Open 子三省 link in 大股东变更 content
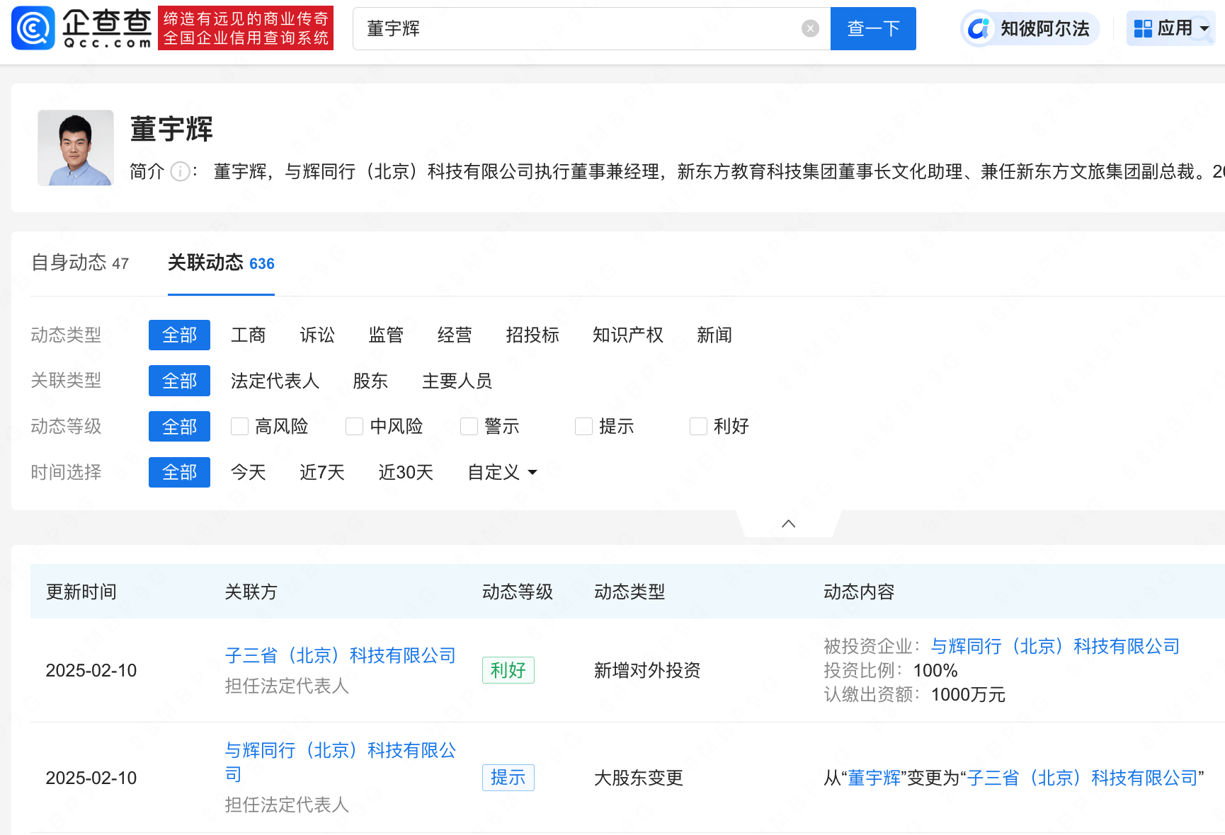The width and height of the screenshot is (1225, 835). coord(1082,778)
